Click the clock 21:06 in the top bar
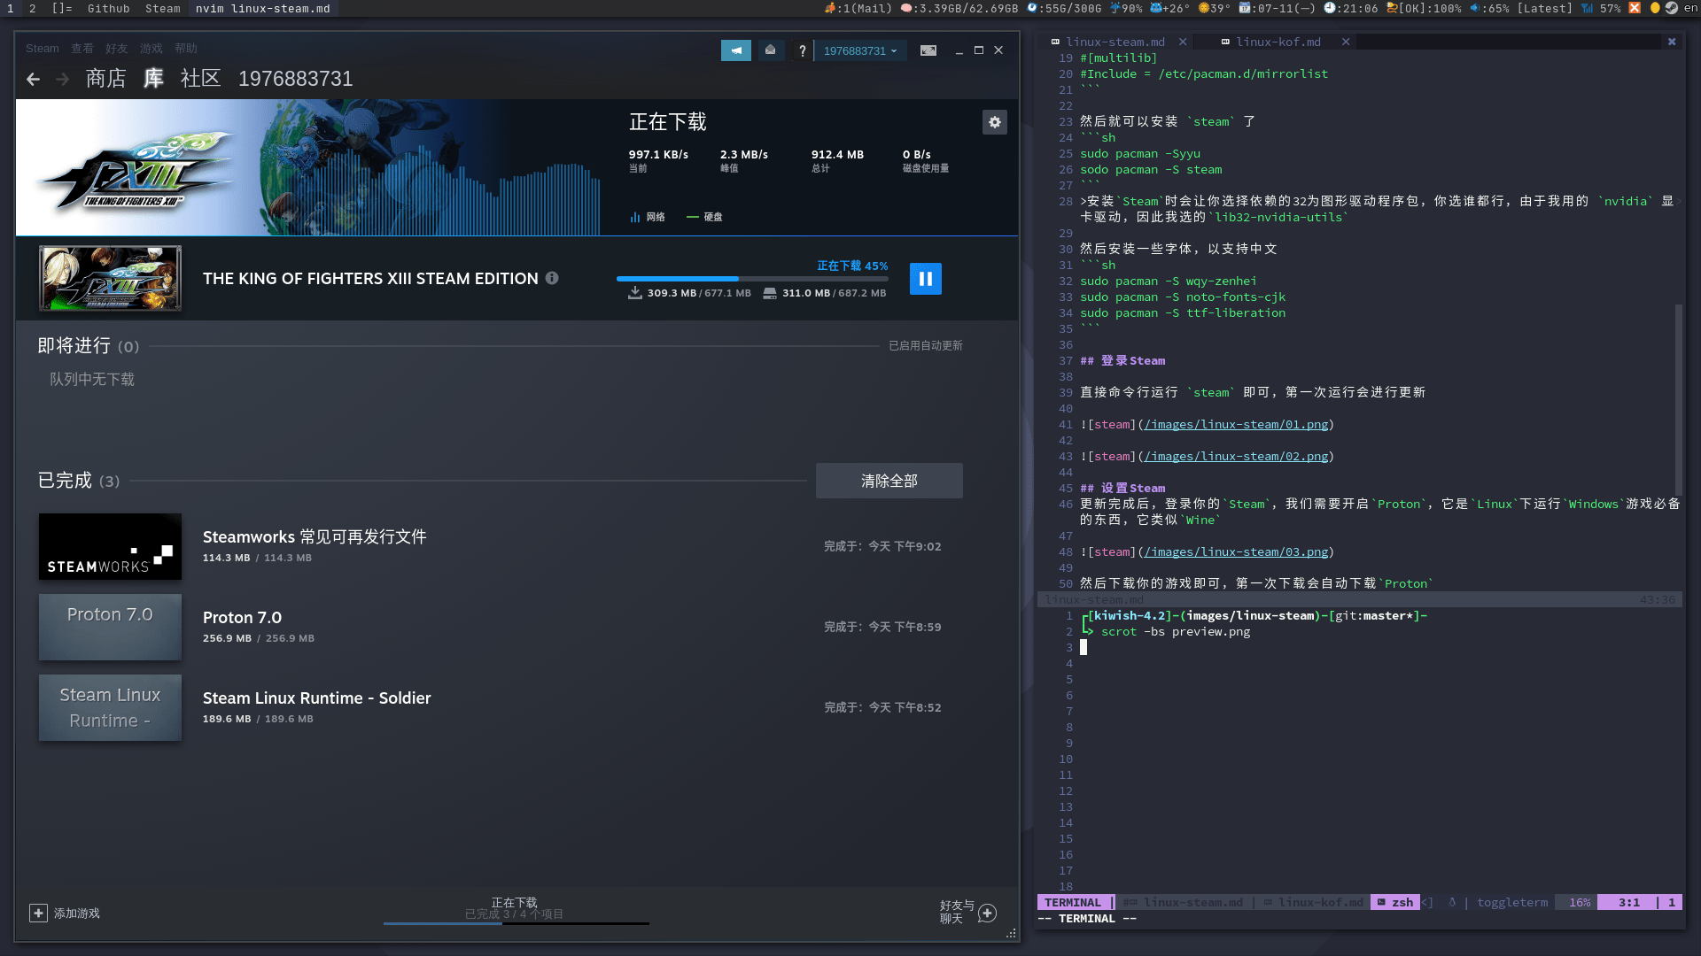The width and height of the screenshot is (1701, 956). pos(1351,8)
